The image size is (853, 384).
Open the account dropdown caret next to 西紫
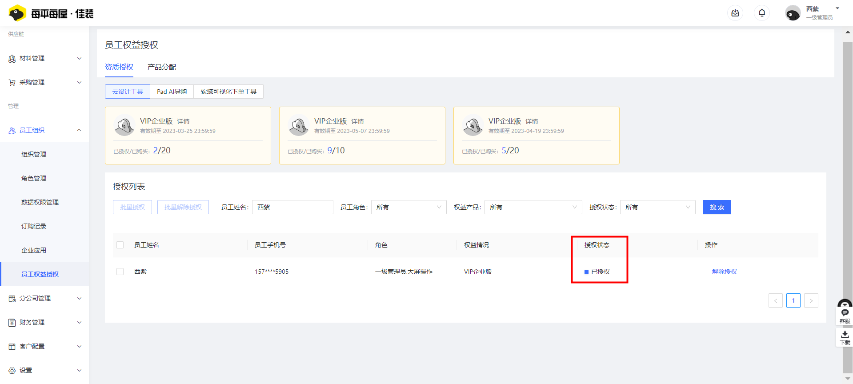(x=837, y=8)
